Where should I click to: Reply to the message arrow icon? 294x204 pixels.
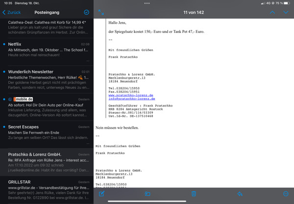pos(240,194)
